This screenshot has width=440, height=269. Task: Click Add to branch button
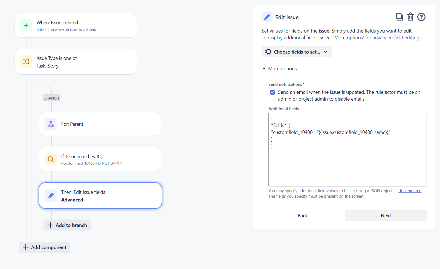(67, 225)
